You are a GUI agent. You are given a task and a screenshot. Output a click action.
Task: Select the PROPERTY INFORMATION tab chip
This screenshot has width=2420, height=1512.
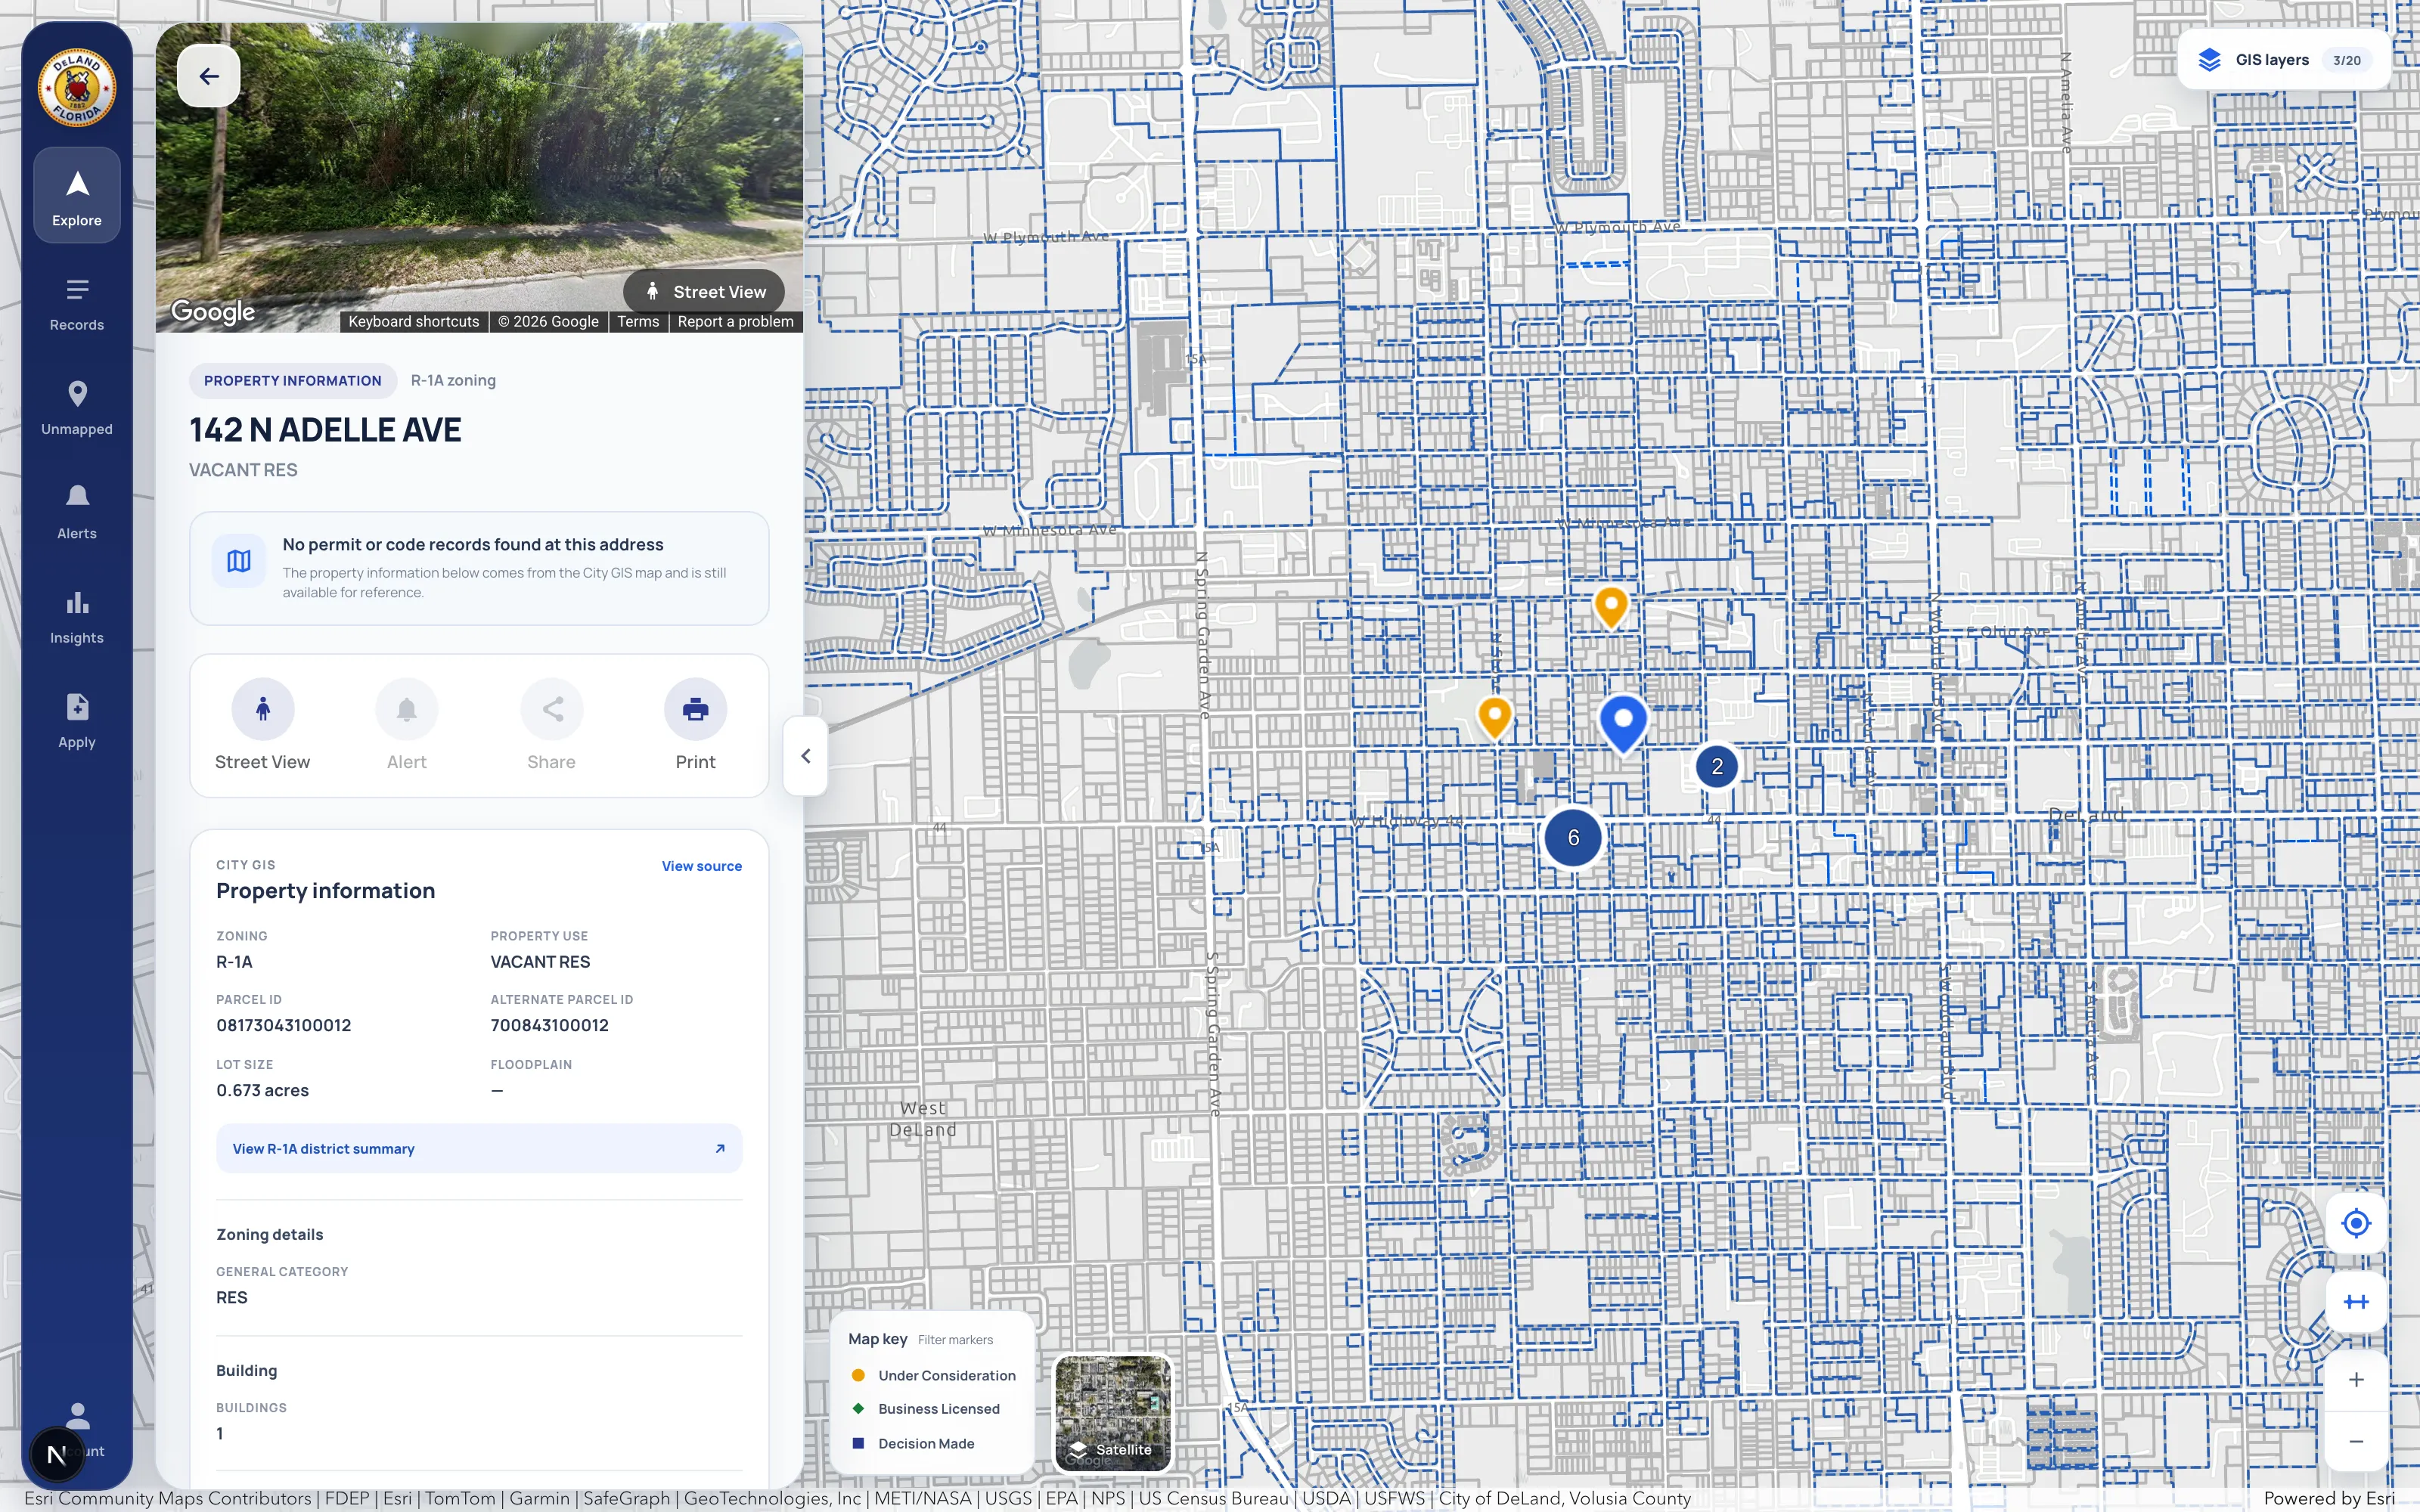(x=293, y=381)
